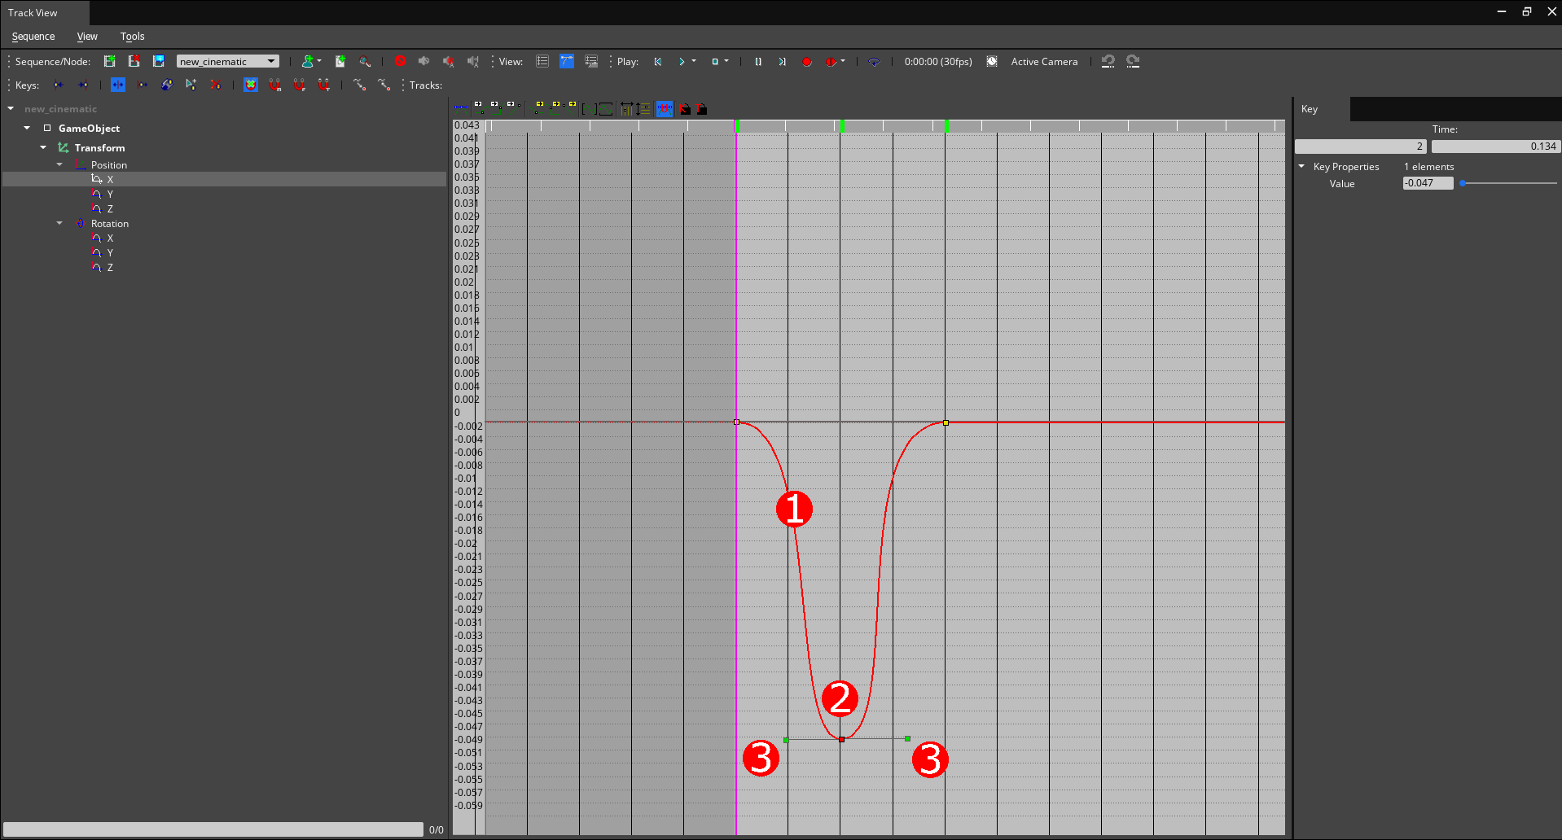Click the Find sequence magnifier icon
The width and height of the screenshot is (1562, 840).
(x=365, y=61)
